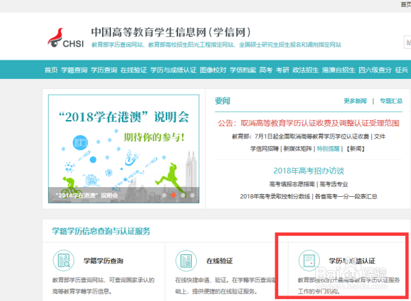The image size is (411, 301).
Task: Click 更多新闻 link
Action: (x=355, y=101)
